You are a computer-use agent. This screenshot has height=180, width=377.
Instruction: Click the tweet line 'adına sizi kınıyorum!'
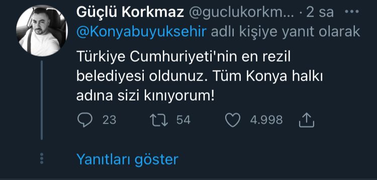[145, 96]
